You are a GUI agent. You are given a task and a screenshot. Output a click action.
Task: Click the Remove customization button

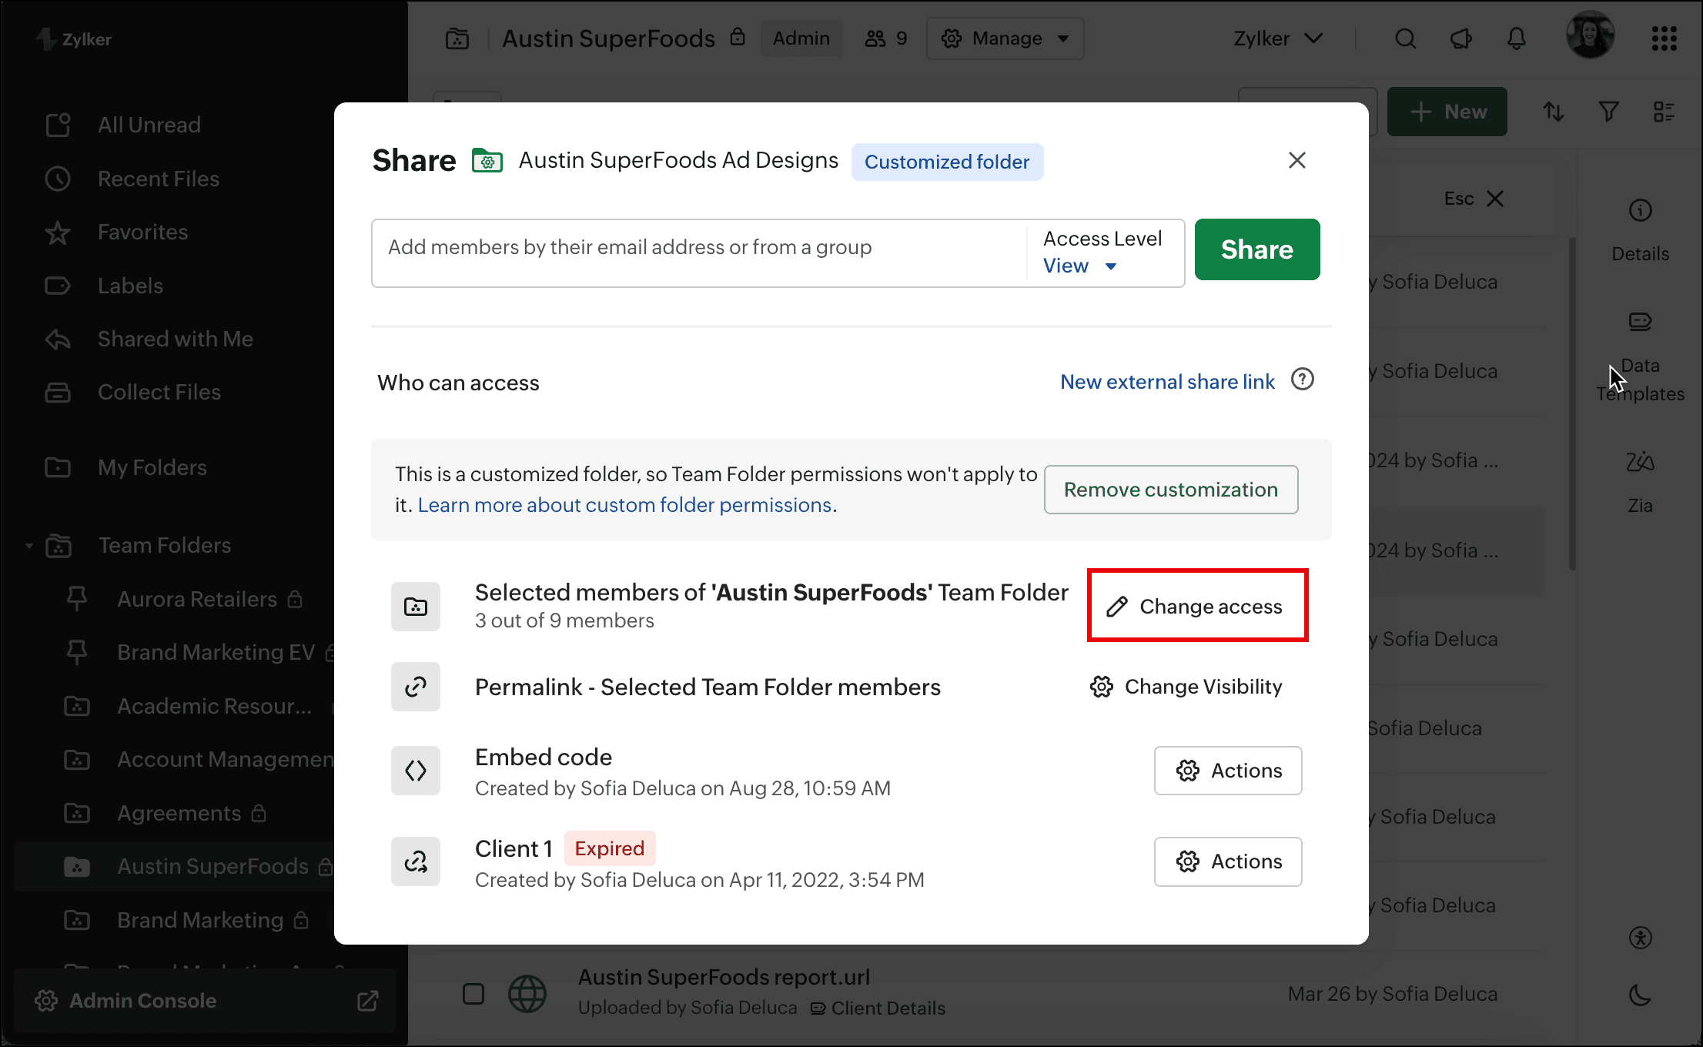pyautogui.click(x=1170, y=490)
